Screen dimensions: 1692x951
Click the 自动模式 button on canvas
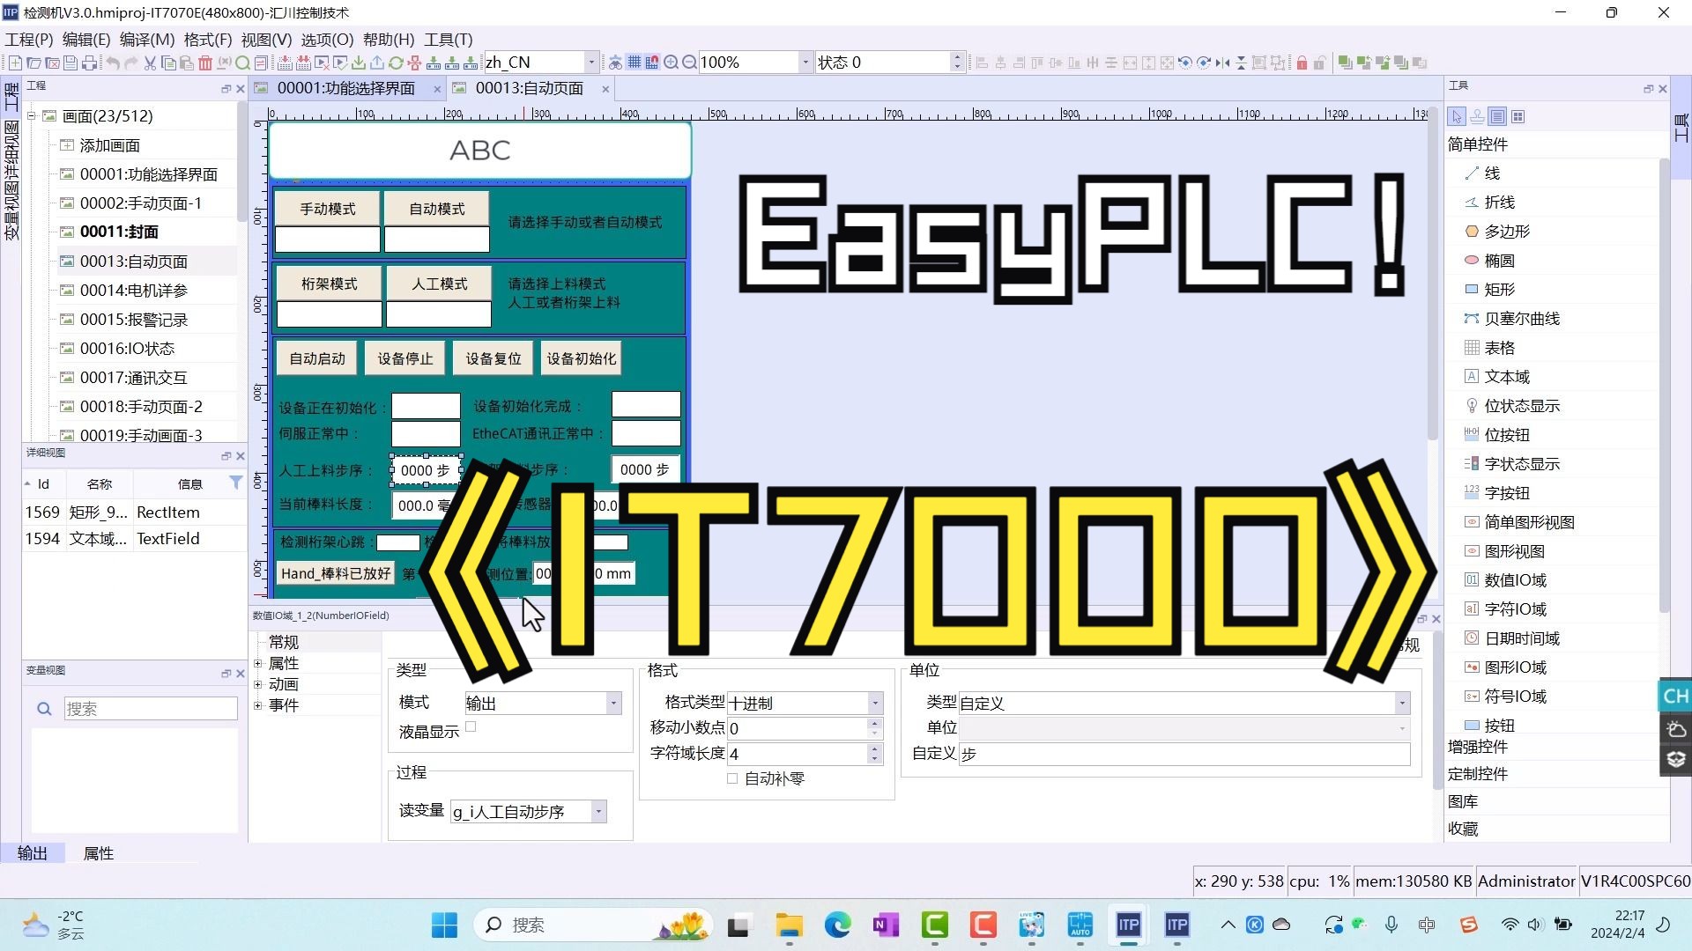437,209
